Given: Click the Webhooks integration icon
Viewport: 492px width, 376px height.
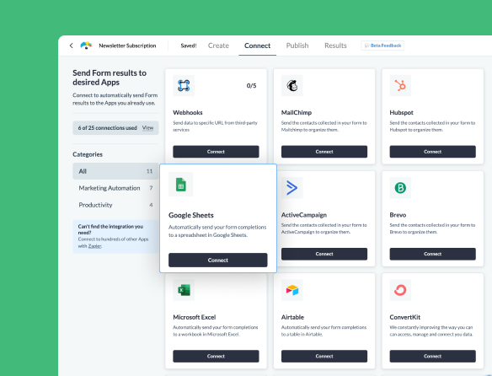Looking at the screenshot, I should click(184, 85).
